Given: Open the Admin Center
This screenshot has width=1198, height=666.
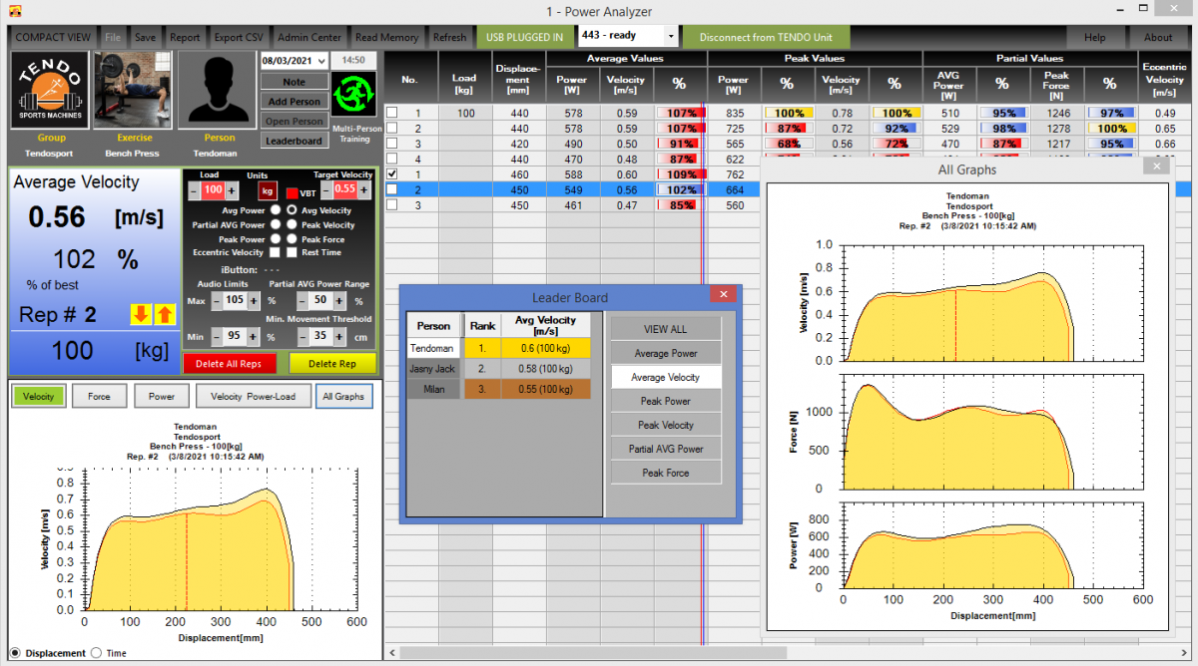Looking at the screenshot, I should point(308,36).
